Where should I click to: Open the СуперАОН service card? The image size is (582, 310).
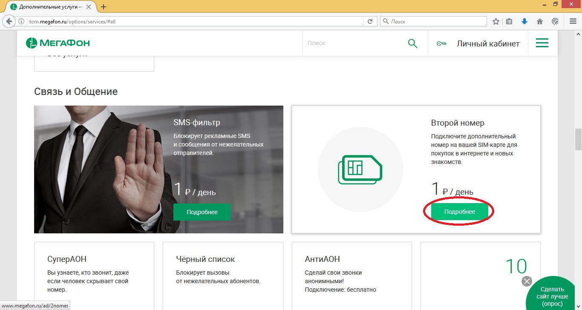pos(94,273)
